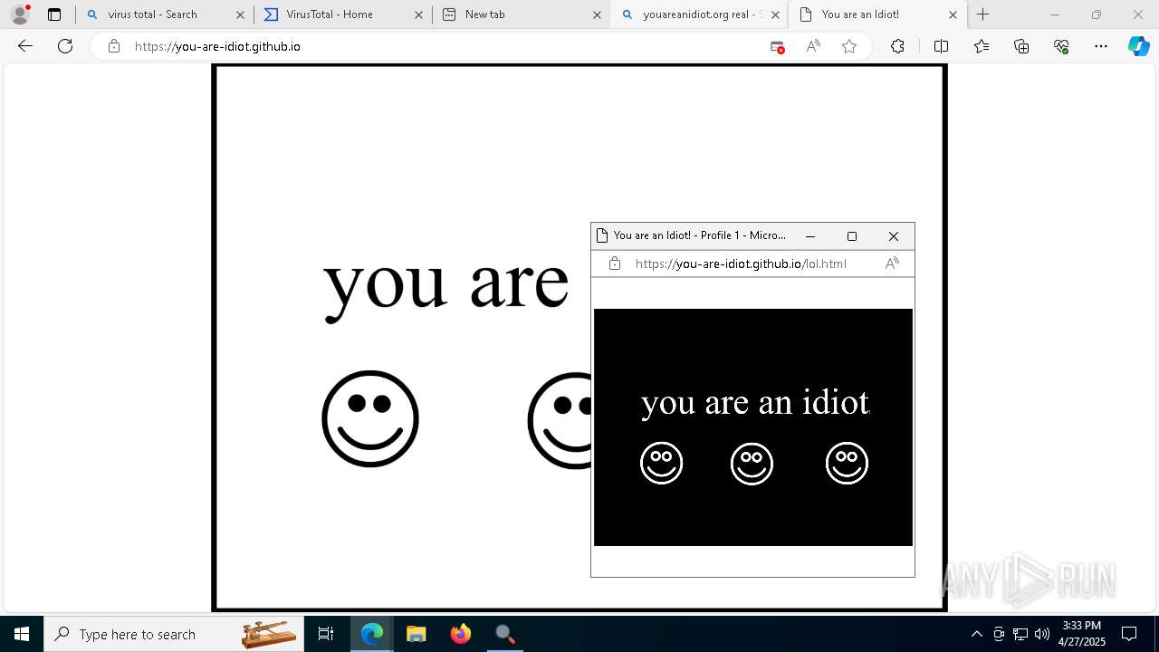Open the browser profile avatar

click(x=20, y=14)
